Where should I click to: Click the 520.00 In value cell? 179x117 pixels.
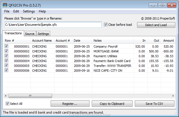click(140, 46)
